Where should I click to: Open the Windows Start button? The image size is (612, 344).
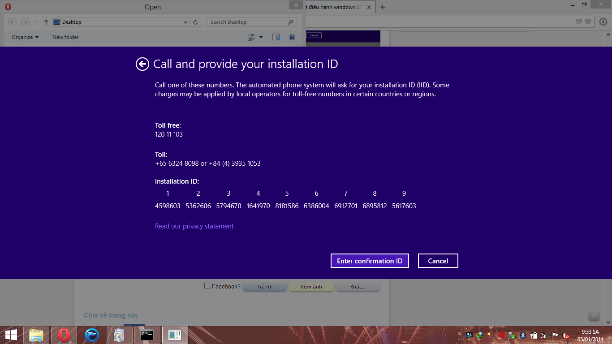[x=11, y=335]
